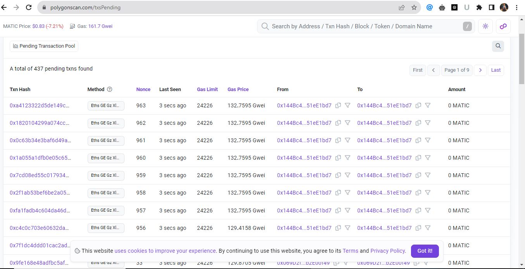Filter by From address in nonce 962 row
Image resolution: width=525 pixels, height=269 pixels.
point(348,123)
